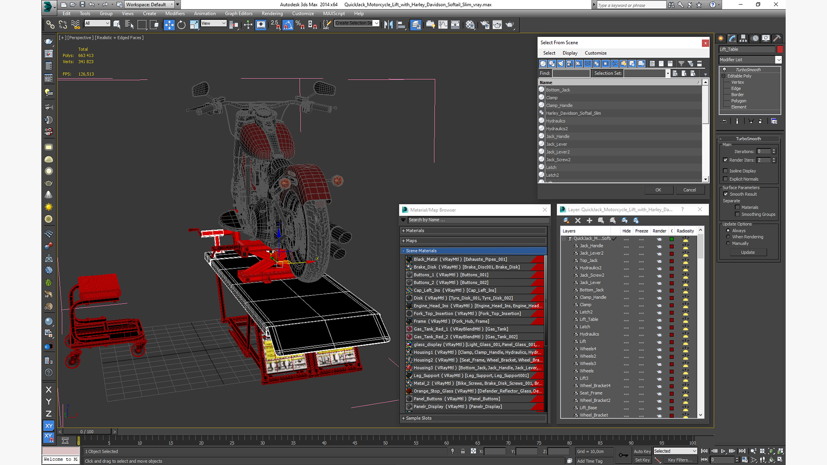Open the Workspace Default dropdown

(x=149, y=5)
